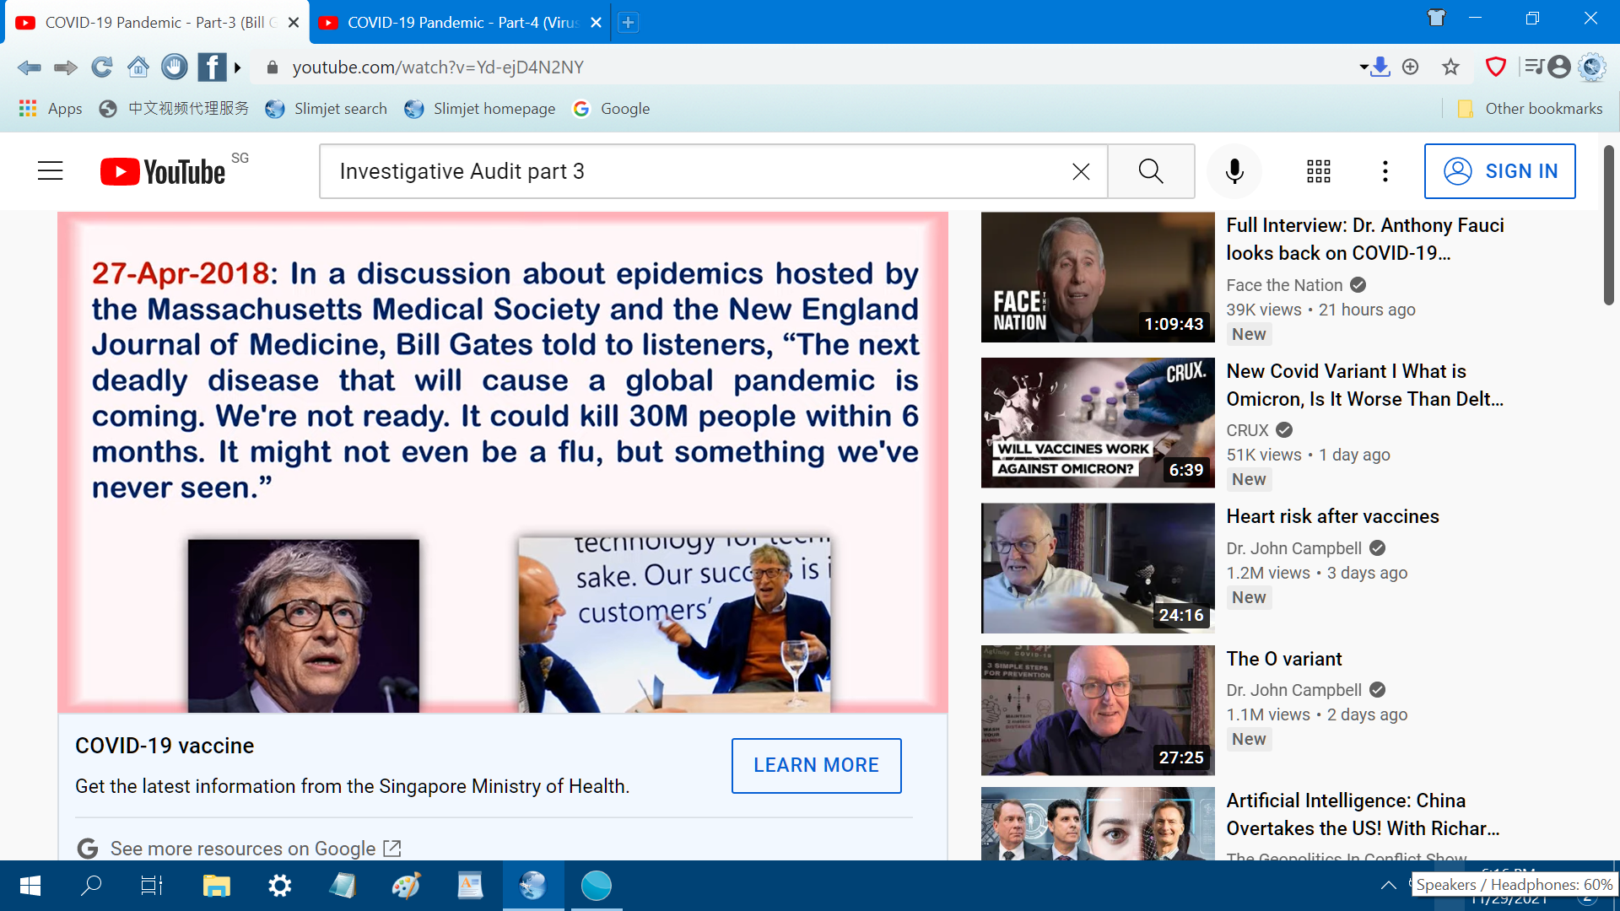Open the 中文视频代理服务 bookmark
The image size is (1620, 911).
(x=174, y=109)
